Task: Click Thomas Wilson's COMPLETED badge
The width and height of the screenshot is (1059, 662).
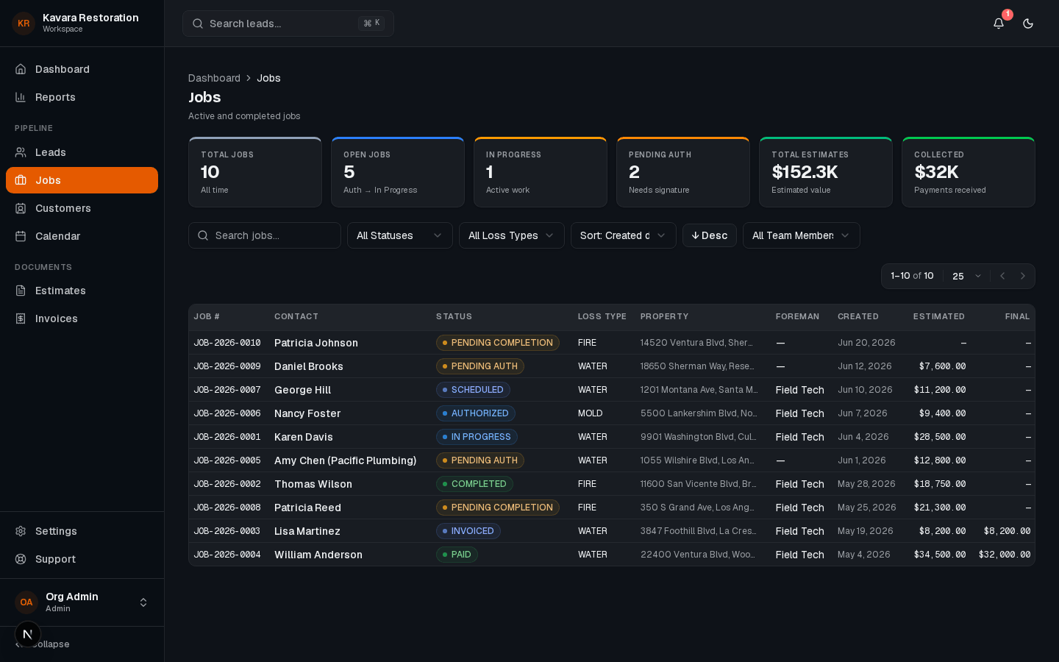Action: coord(474,484)
